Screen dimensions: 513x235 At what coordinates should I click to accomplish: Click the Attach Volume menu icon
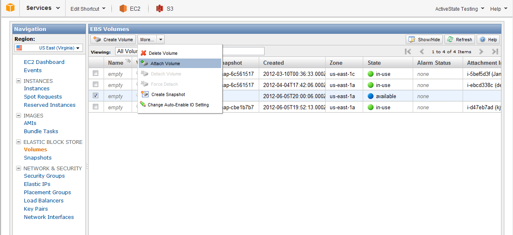pos(144,63)
